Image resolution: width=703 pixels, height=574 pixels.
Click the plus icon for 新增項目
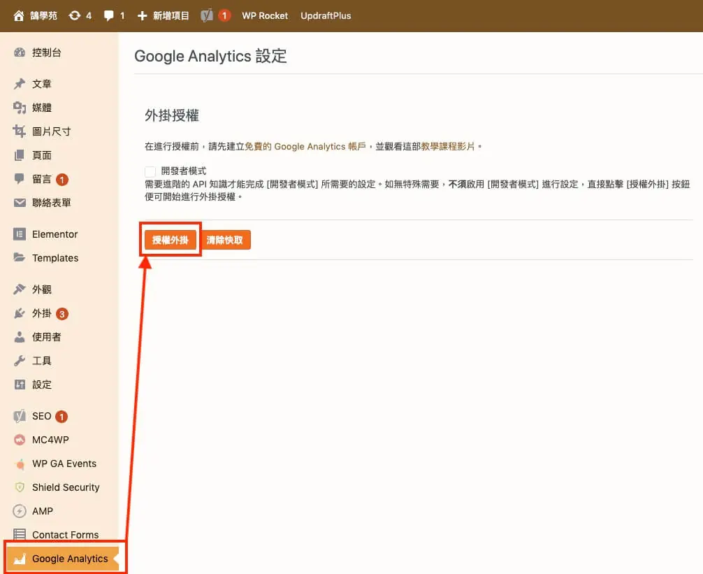142,15
